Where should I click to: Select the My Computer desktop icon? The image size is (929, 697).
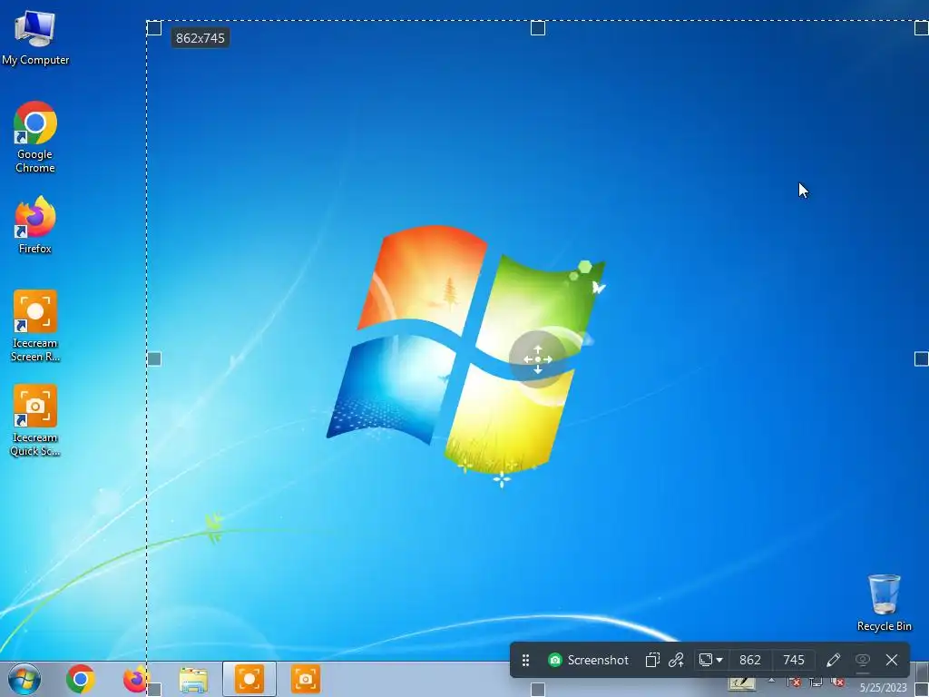(35, 38)
